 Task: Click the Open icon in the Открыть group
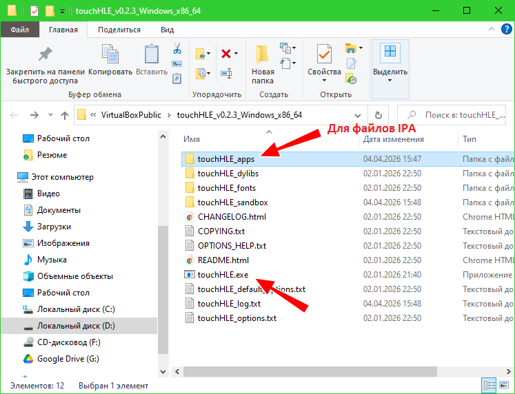click(351, 48)
